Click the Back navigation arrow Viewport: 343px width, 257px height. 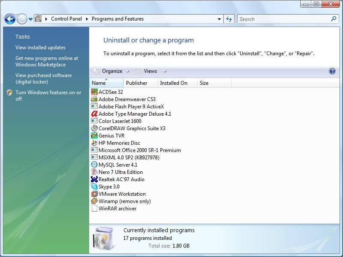[10, 19]
